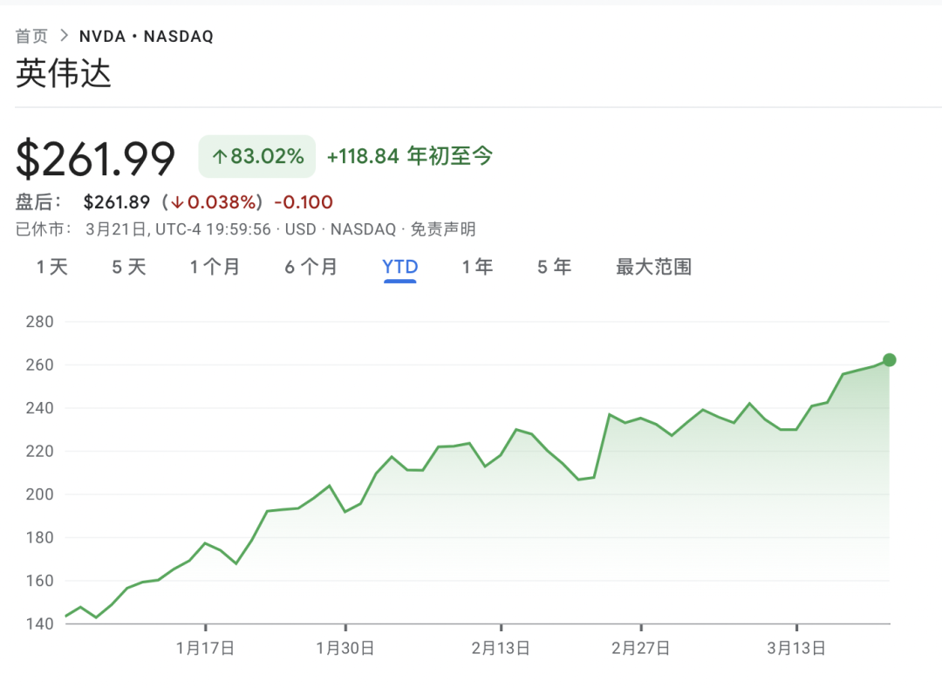This screenshot has width=942, height=688.
Task: Select the 最大范围 range tab
Action: click(x=653, y=267)
